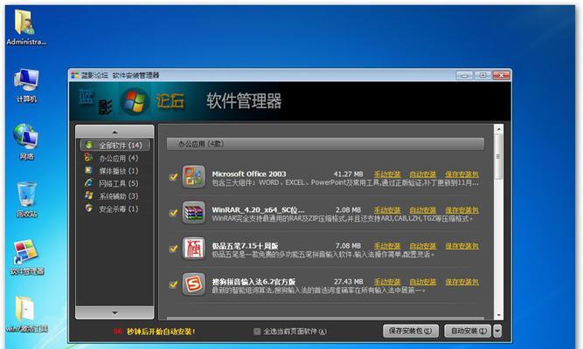Screen dimensions: 583x349
Task: Click 保存安装包 link for Microsoft Office 2003
Action: (x=462, y=174)
